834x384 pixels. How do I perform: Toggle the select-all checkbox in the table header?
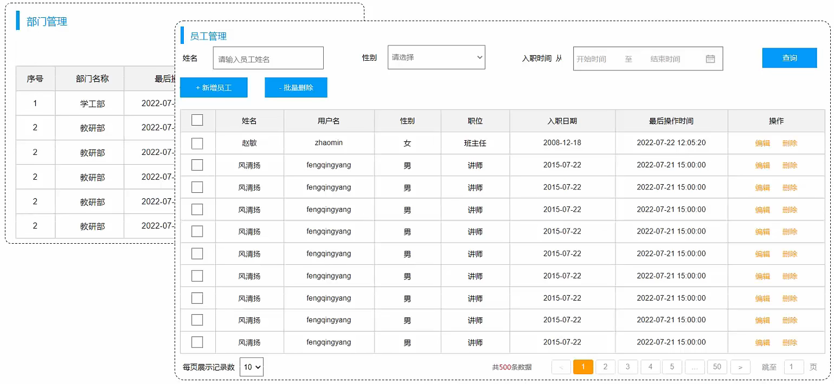click(x=196, y=120)
